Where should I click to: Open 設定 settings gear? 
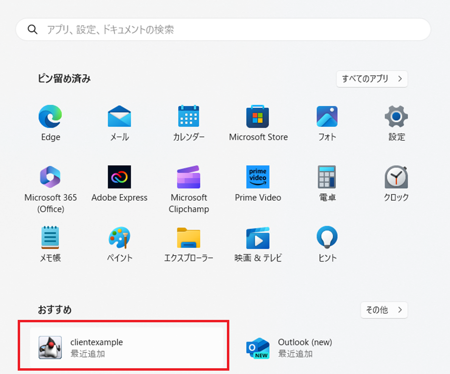coord(396,116)
